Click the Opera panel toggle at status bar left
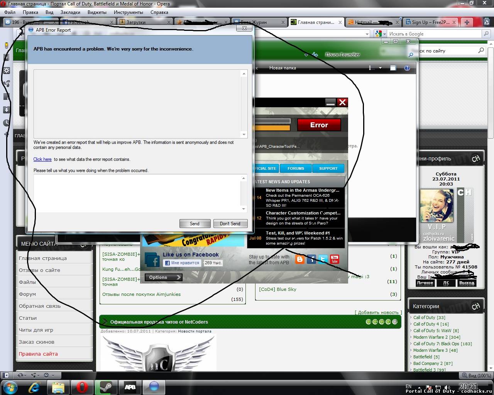The width and height of the screenshot is (494, 395). coord(6,375)
